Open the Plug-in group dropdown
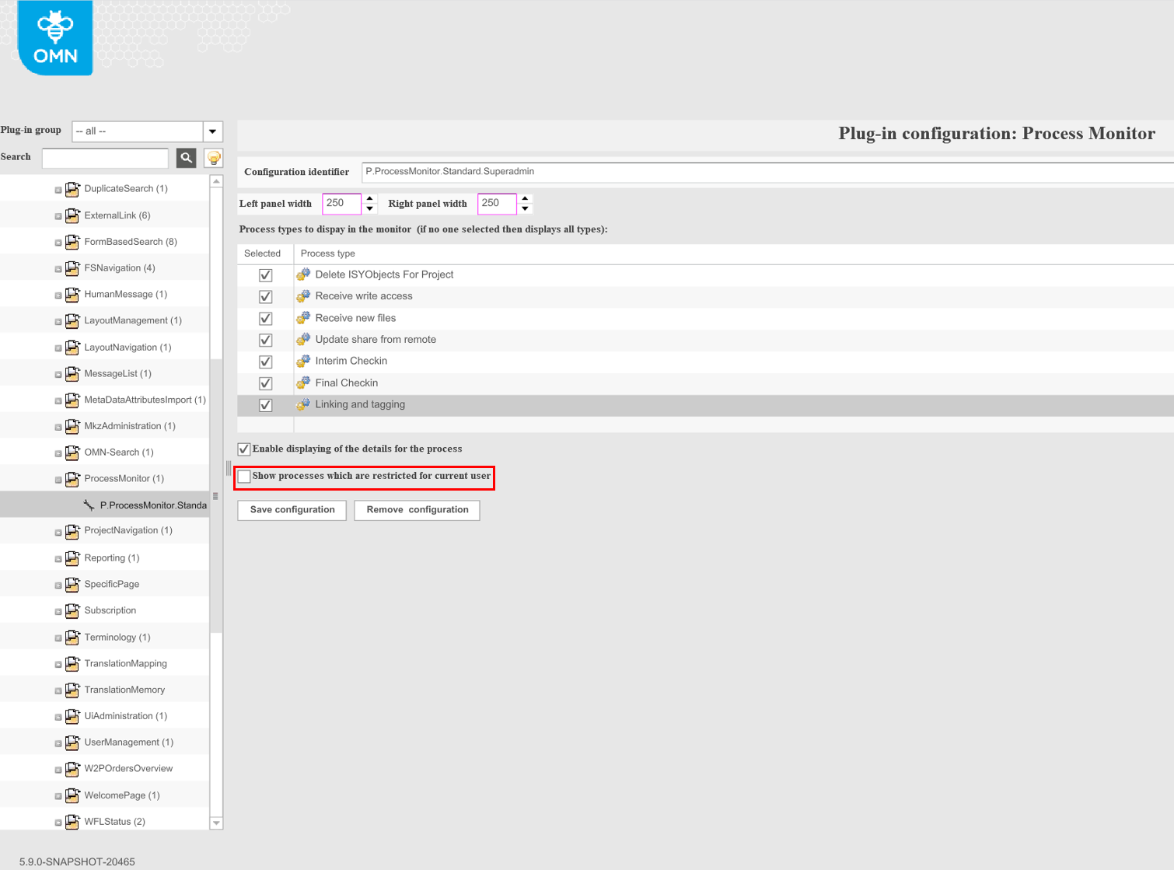This screenshot has width=1174, height=870. 211,131
